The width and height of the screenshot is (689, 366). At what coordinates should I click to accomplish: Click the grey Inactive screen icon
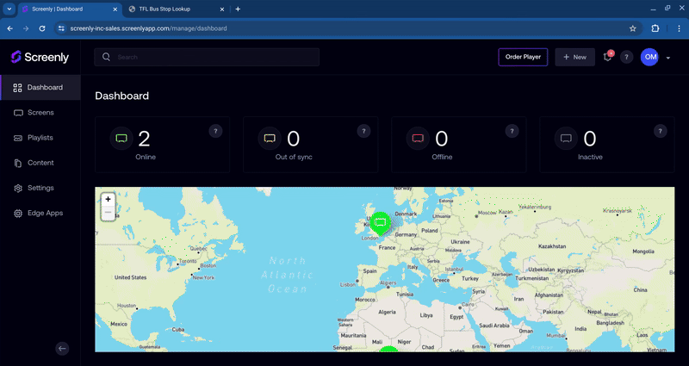click(x=566, y=139)
